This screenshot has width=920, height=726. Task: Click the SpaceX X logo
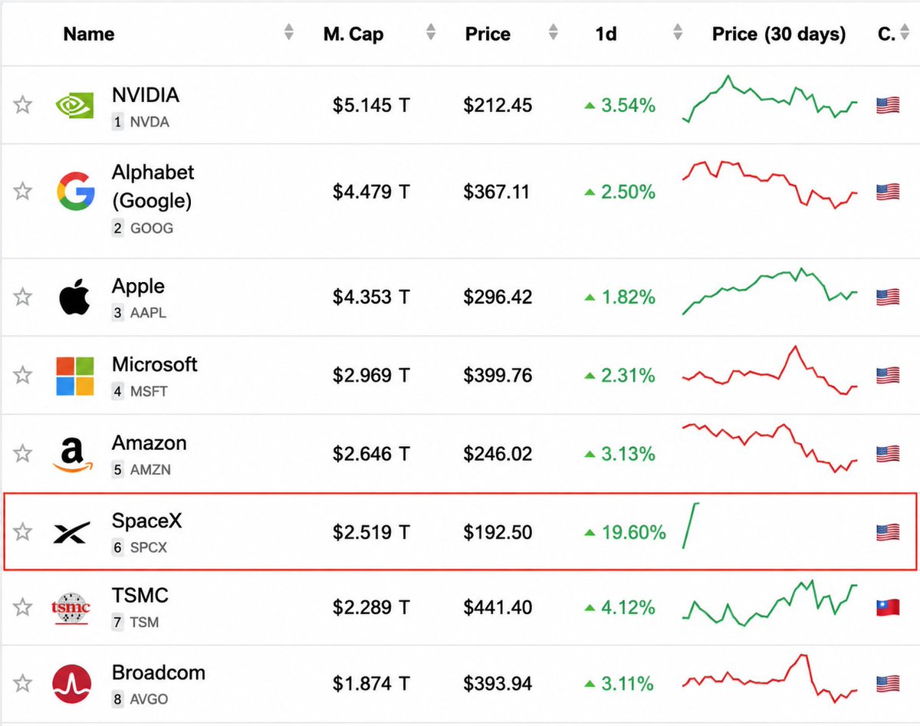[72, 532]
